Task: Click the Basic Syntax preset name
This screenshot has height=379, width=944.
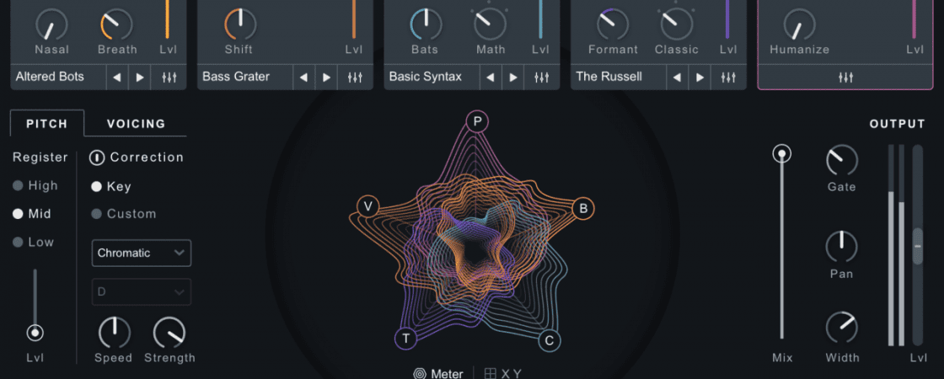Action: click(426, 77)
